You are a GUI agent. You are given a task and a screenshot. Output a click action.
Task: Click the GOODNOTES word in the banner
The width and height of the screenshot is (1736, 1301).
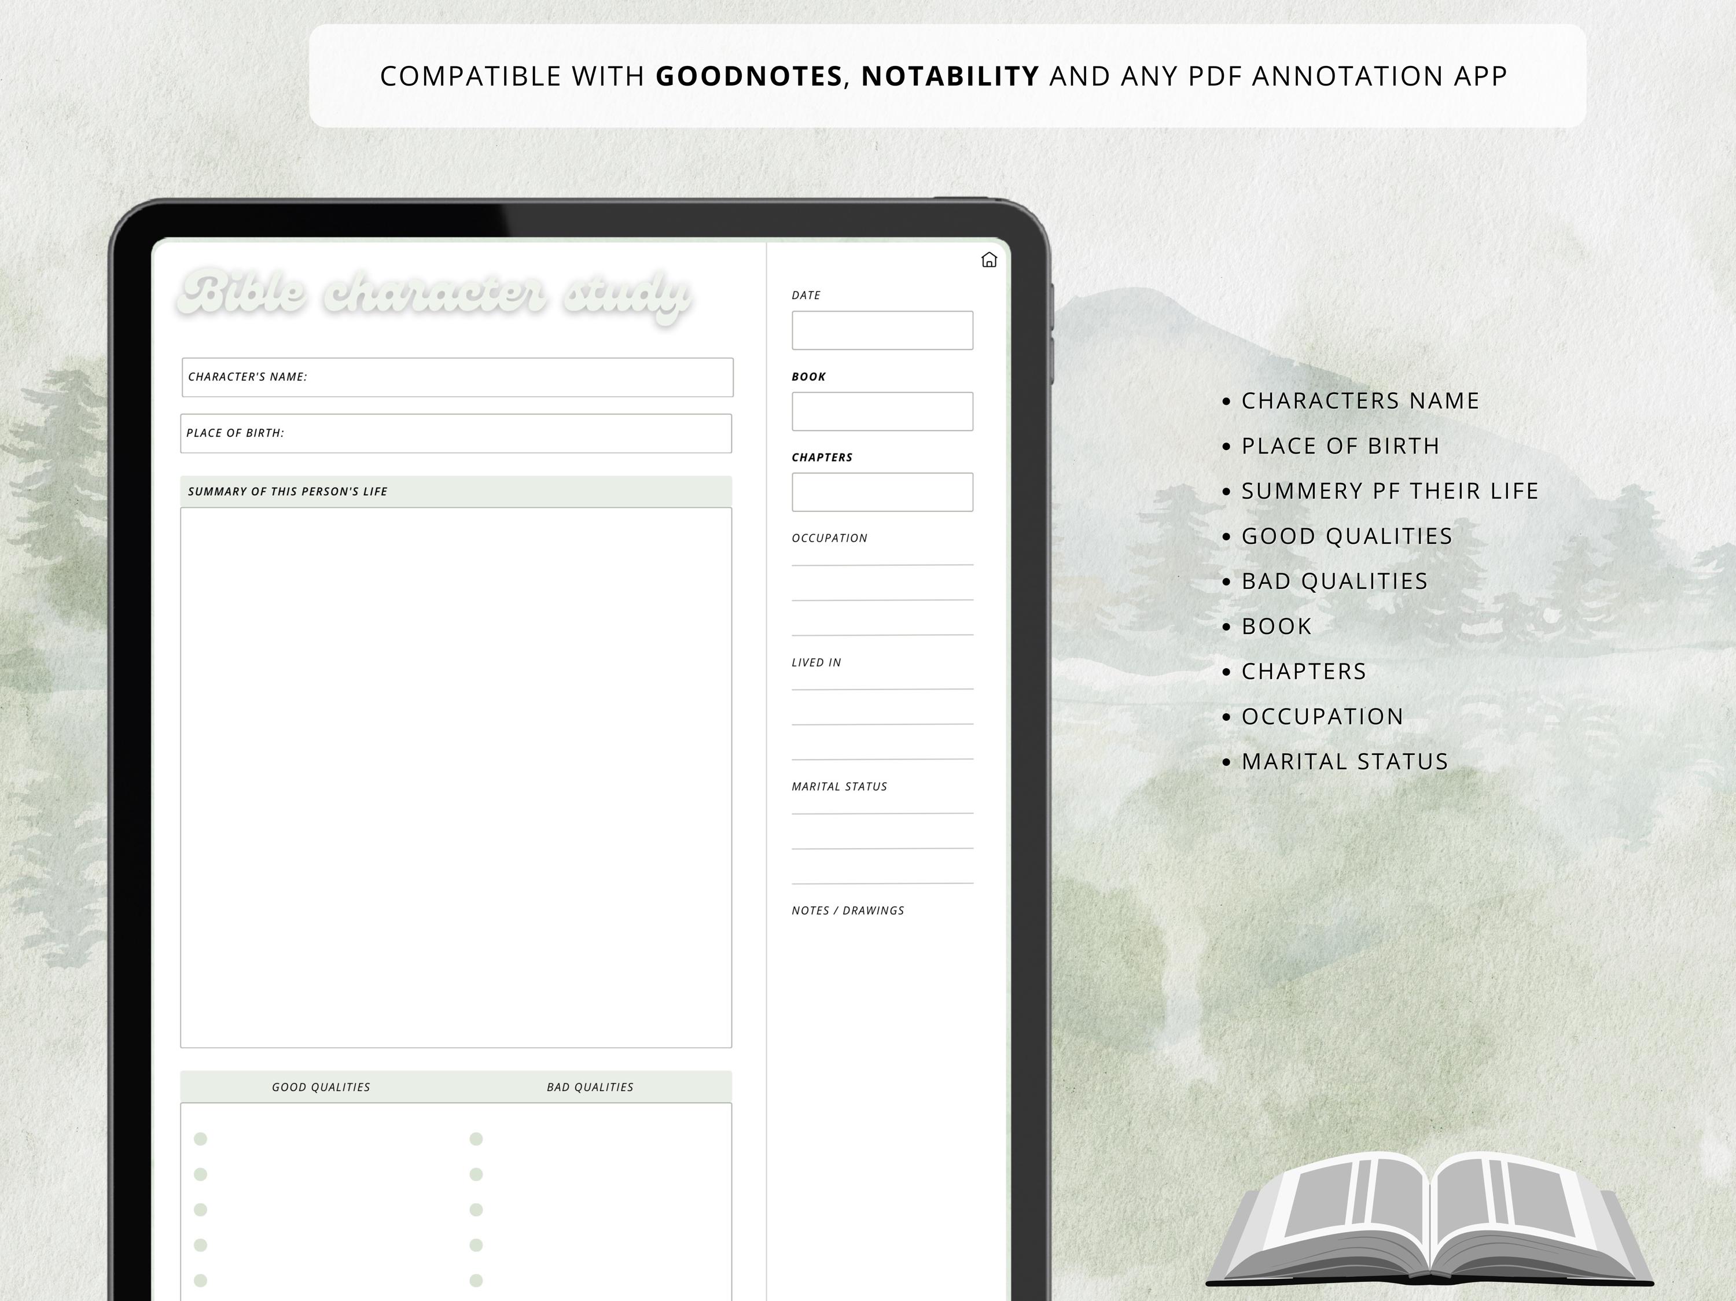tap(749, 76)
